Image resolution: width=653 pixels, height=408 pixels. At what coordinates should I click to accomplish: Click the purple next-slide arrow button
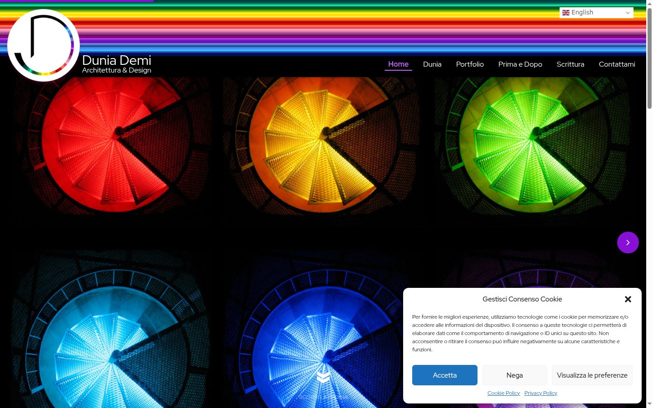(x=628, y=243)
